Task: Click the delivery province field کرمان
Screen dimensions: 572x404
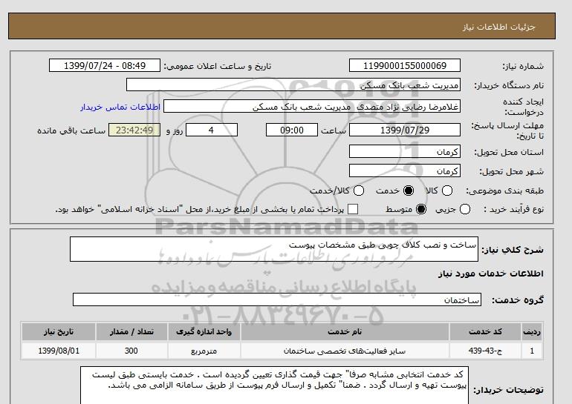Action: [x=405, y=151]
